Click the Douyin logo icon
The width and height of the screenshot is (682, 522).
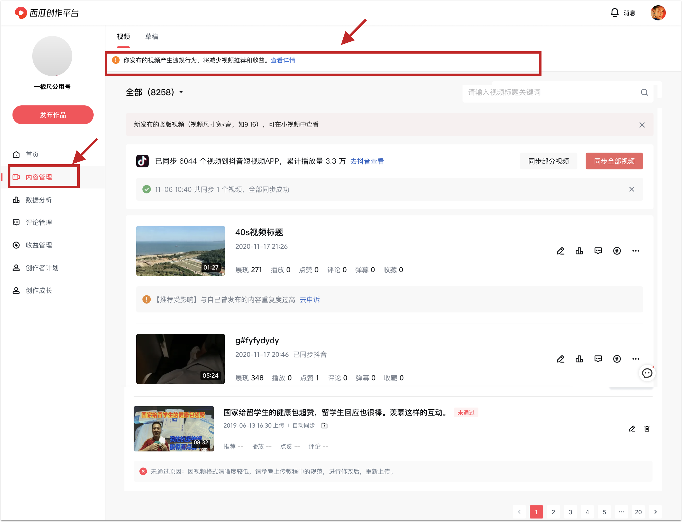142,161
